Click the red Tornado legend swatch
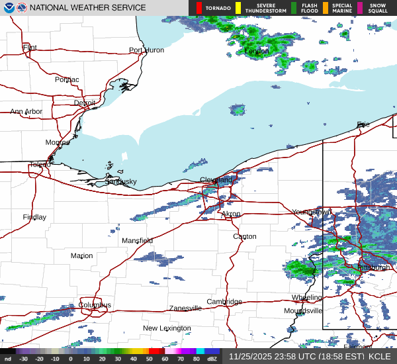The width and height of the screenshot is (397, 364). 199,8
